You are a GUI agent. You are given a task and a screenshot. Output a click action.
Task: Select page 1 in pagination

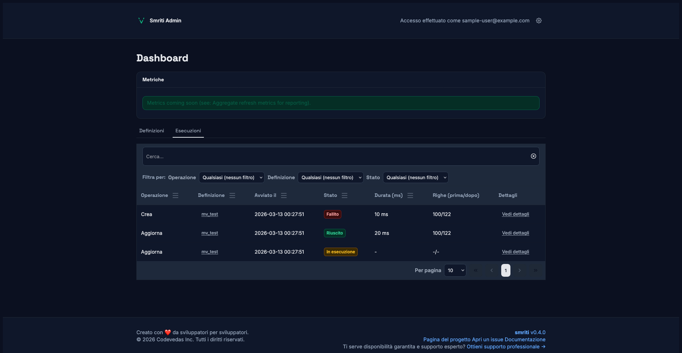[x=505, y=270]
